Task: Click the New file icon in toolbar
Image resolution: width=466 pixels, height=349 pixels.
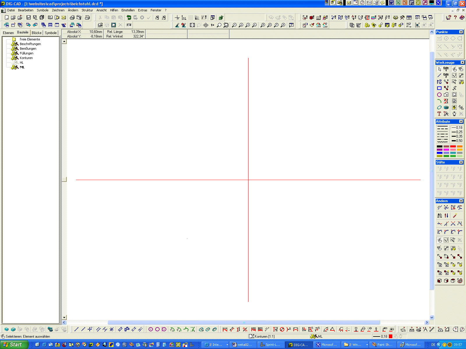Action: [x=6, y=17]
